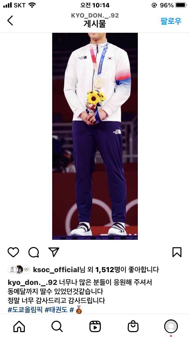
Task: Like the post with heart icon
Action: point(13,252)
